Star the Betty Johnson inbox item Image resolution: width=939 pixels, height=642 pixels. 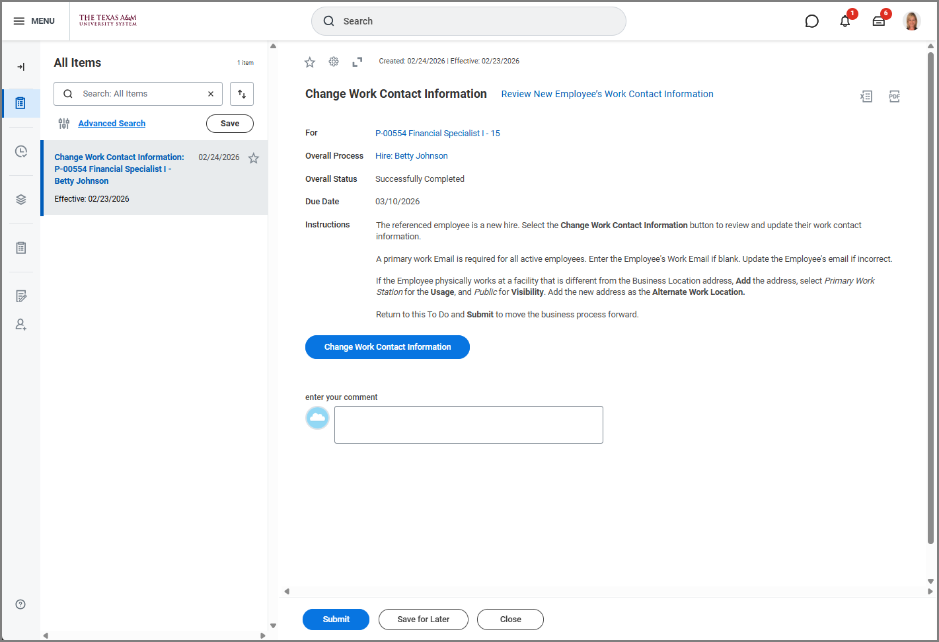(253, 158)
